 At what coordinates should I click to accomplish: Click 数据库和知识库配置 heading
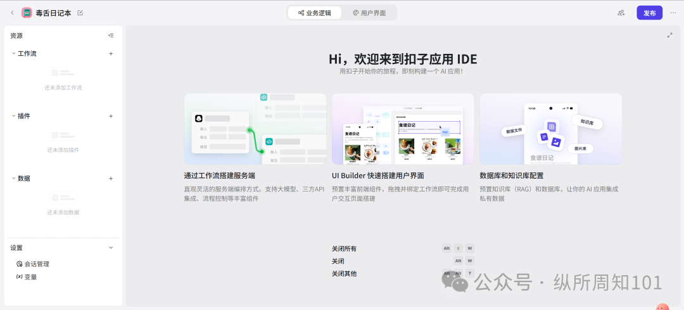[512, 176]
